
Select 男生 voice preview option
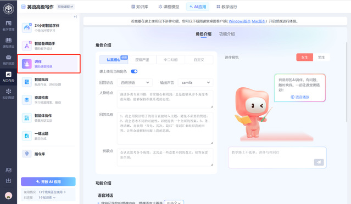tap(321, 58)
